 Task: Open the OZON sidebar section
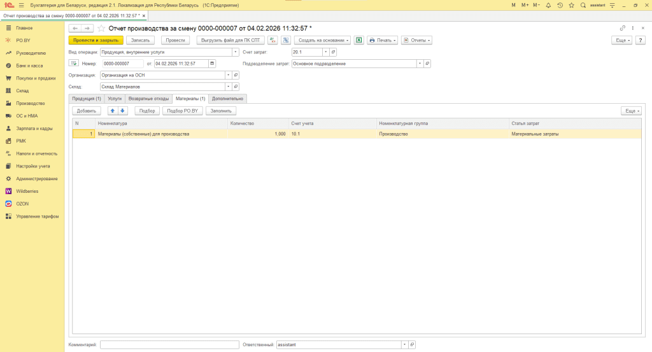tap(22, 204)
